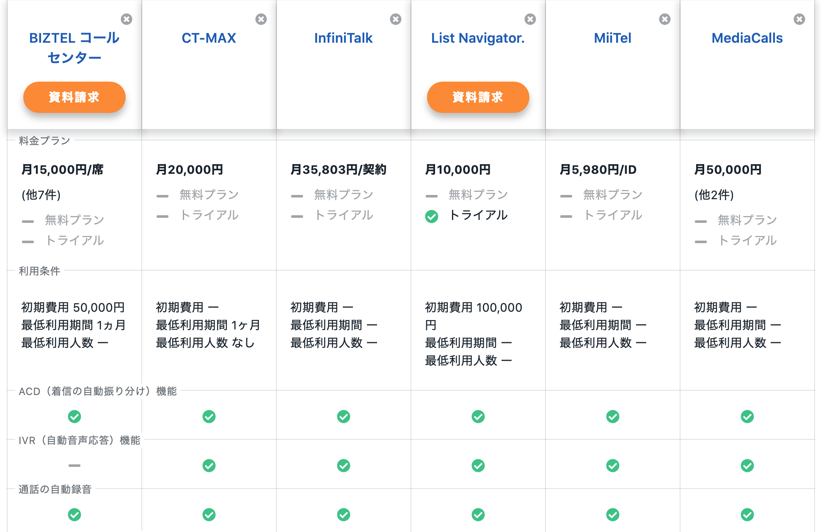Dismiss the List Navigator. column
Viewport: 821px width, 532px height.
530,19
